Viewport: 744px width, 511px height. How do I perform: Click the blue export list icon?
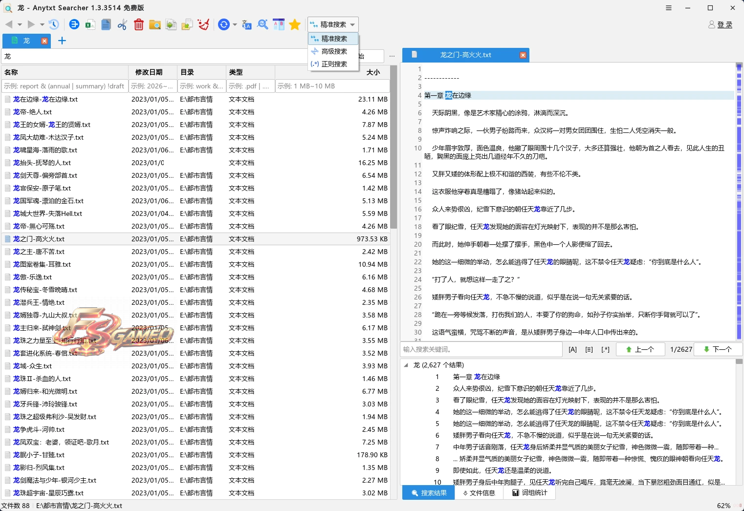(x=74, y=24)
